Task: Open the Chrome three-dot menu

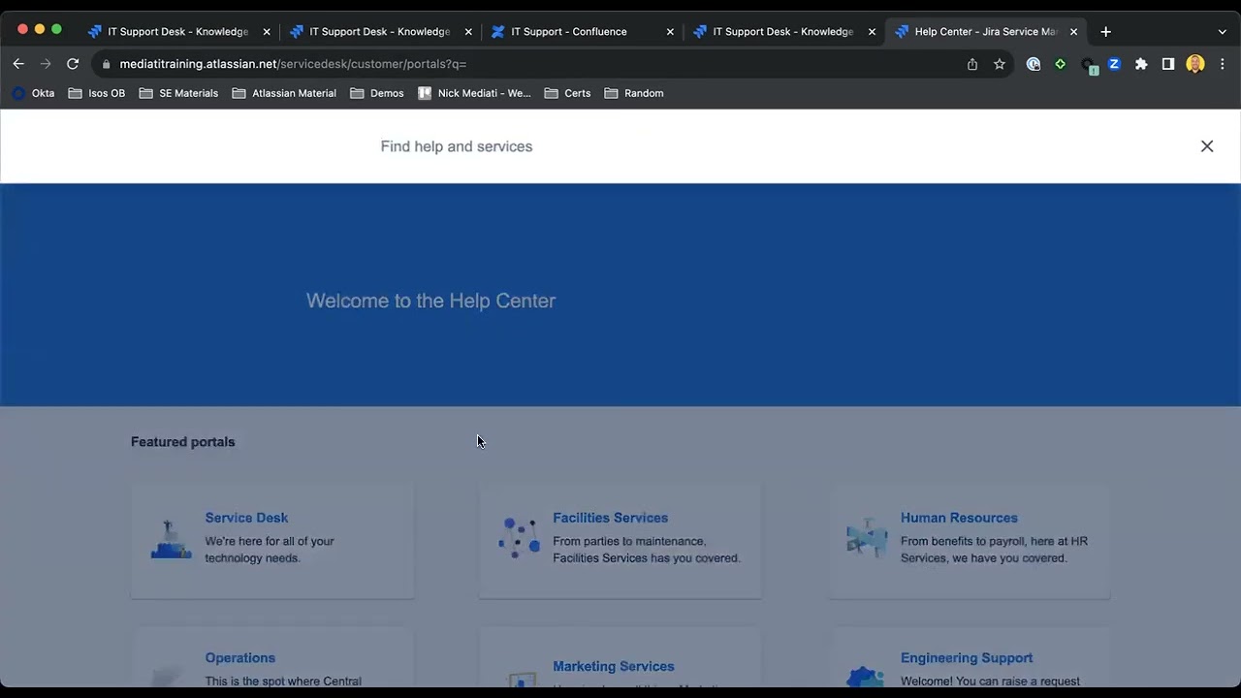Action: [1222, 64]
